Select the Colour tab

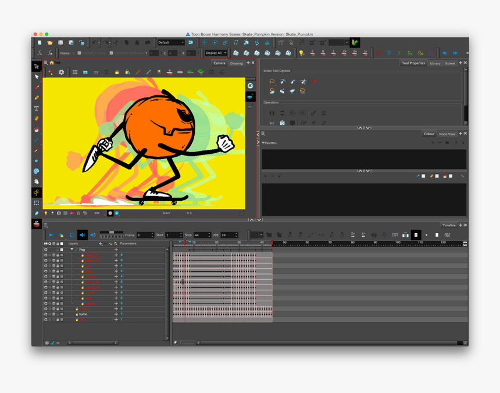pyautogui.click(x=429, y=134)
